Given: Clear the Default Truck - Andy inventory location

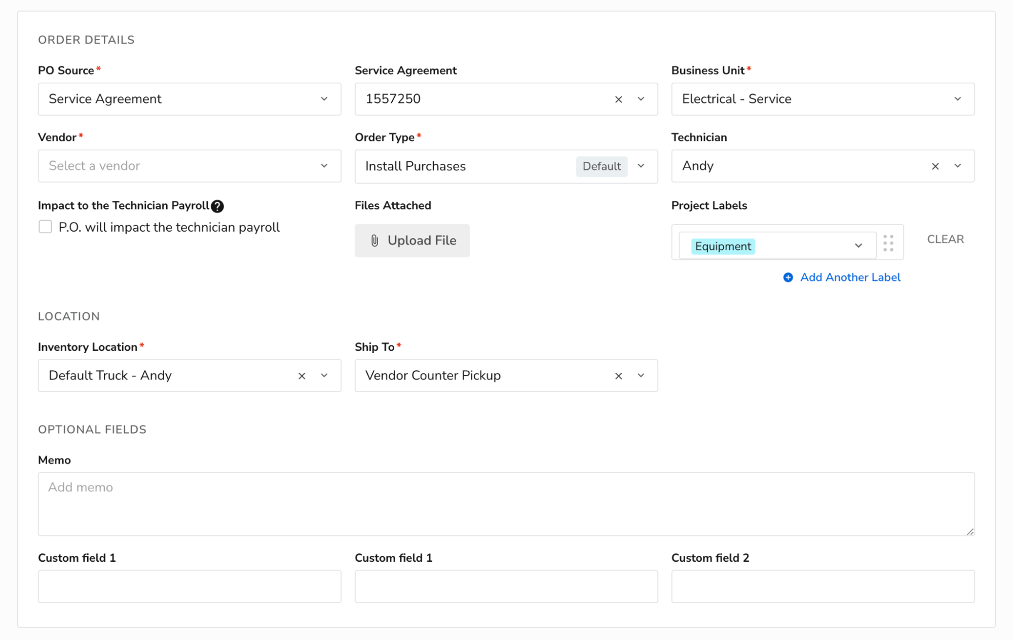Looking at the screenshot, I should coord(302,376).
